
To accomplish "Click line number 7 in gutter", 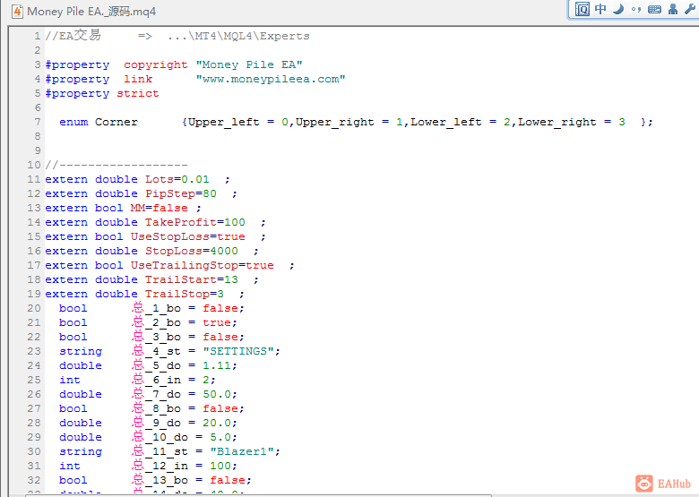I will [x=38, y=122].
